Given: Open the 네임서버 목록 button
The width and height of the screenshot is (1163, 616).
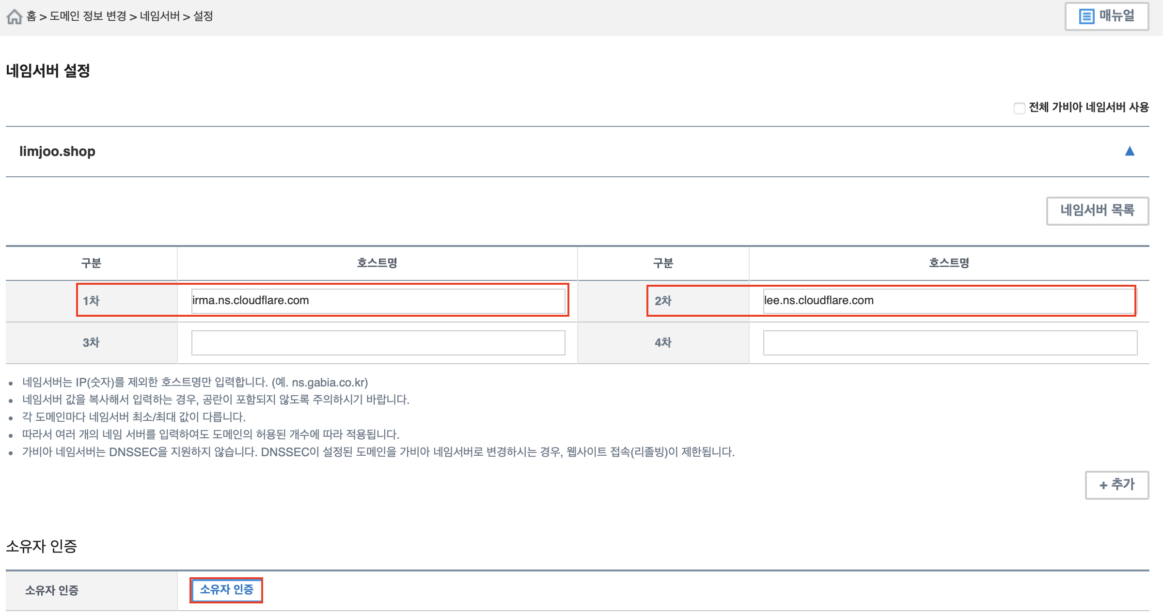Looking at the screenshot, I should pos(1098,211).
